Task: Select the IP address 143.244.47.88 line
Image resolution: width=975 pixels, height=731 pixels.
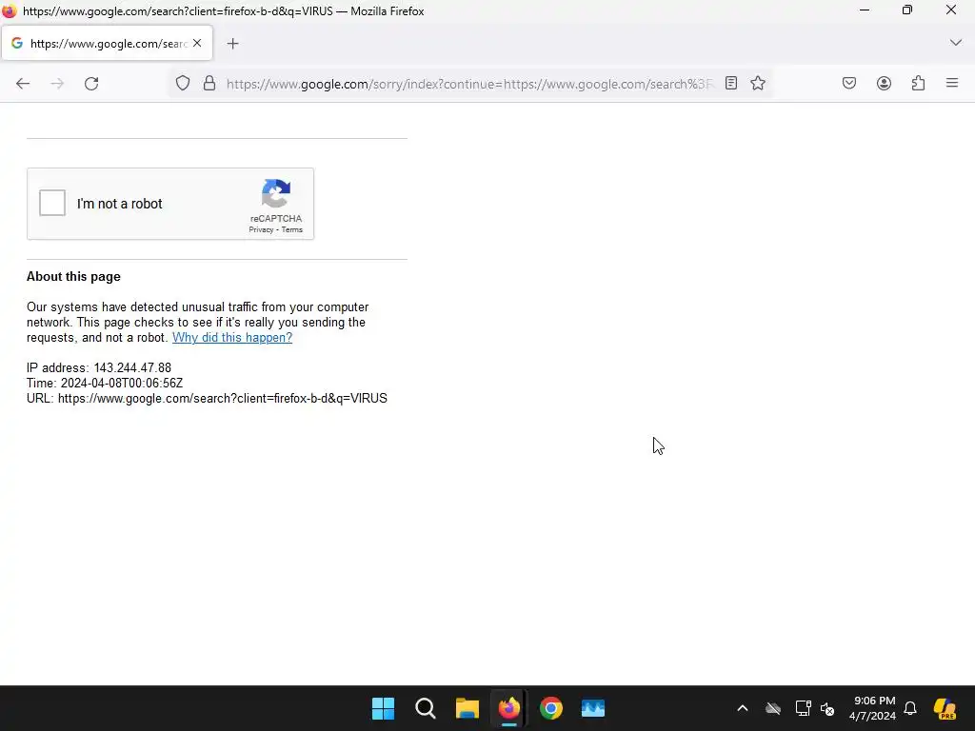Action: [x=99, y=368]
